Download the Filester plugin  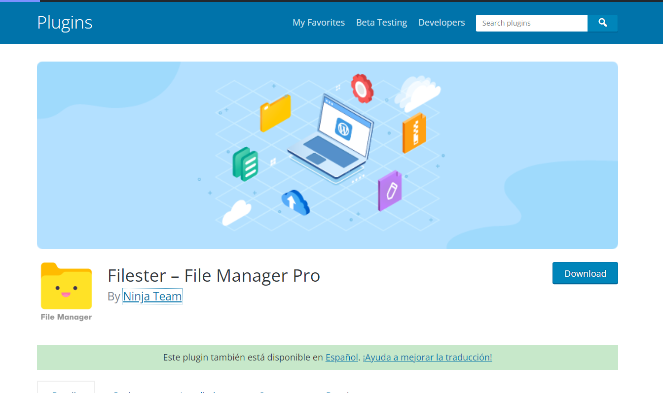pos(585,273)
